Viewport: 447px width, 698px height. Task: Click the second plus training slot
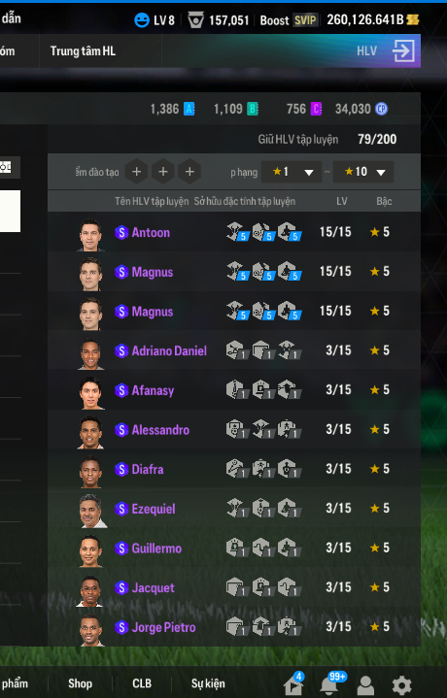coord(163,172)
